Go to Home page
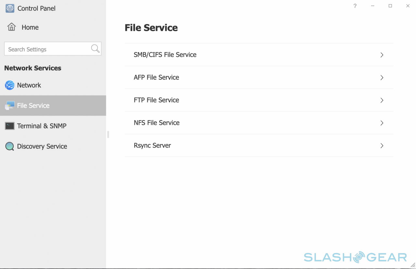 [x=30, y=27]
